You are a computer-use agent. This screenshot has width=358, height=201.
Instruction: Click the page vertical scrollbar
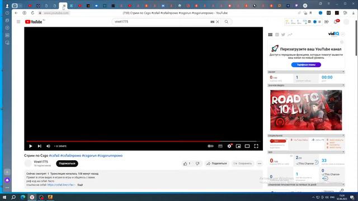click(356, 38)
